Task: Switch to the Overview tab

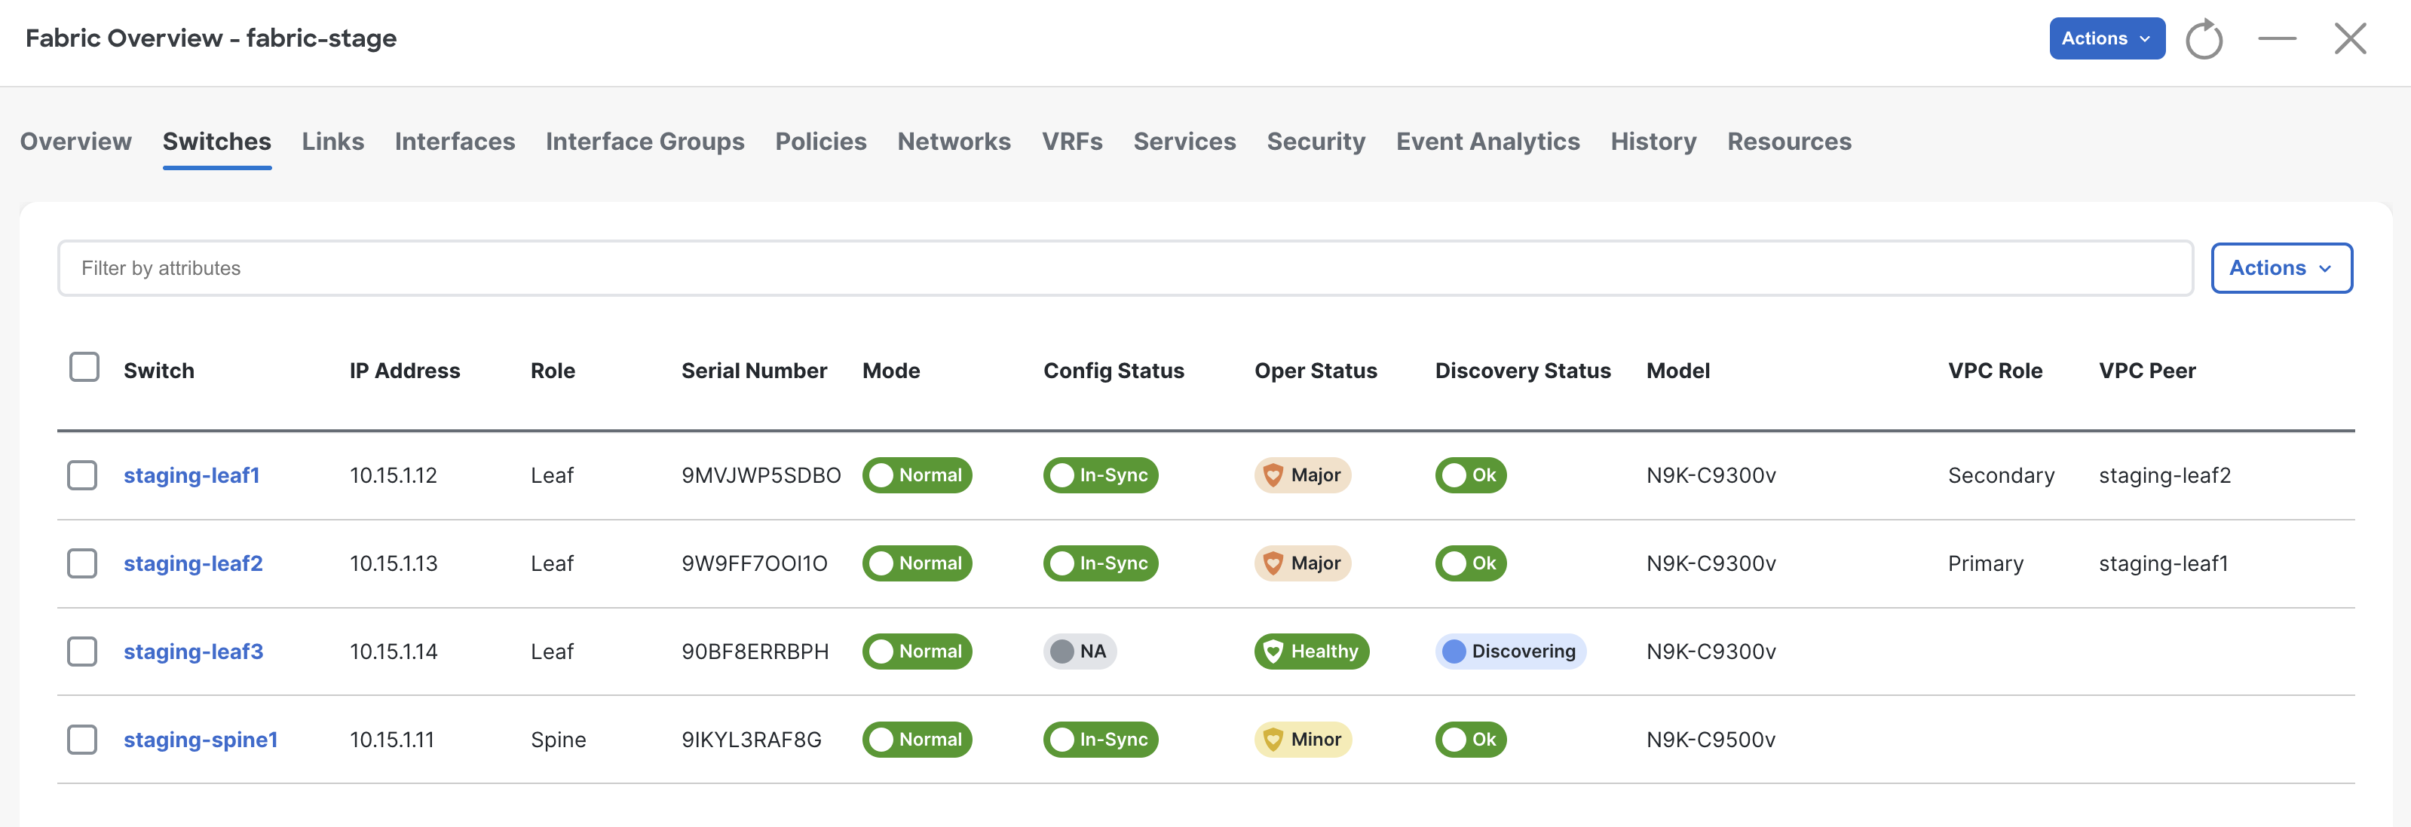Action: [x=76, y=142]
